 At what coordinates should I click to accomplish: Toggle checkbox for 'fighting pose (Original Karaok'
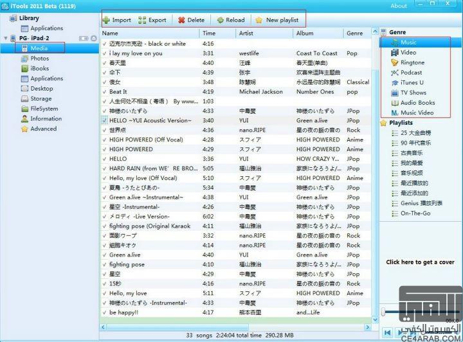(x=104, y=226)
